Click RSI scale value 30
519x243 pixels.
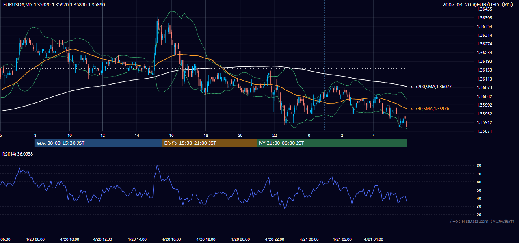(479, 206)
